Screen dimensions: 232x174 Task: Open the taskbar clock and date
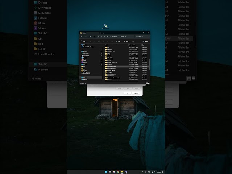point(159,172)
